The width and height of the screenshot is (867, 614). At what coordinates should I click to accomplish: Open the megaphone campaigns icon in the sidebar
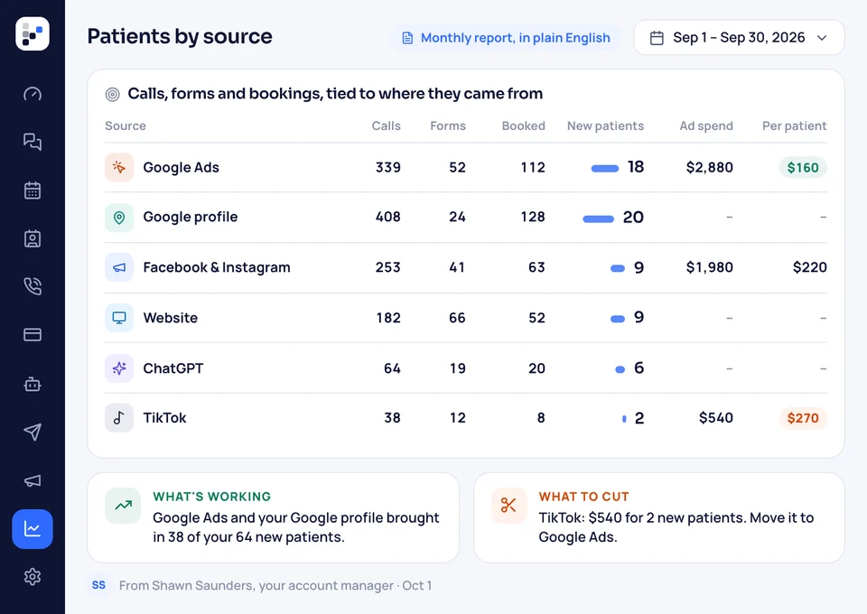[x=33, y=480]
